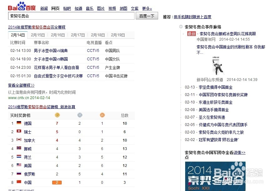Click the 最新 red tag
Viewport: 279px width, 191px height.
coord(191,34)
